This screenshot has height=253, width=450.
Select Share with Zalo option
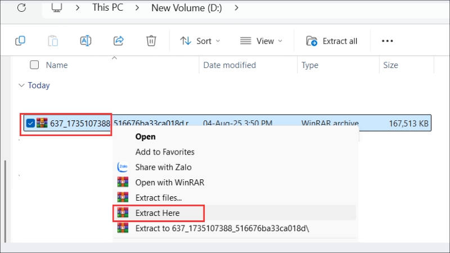click(163, 167)
